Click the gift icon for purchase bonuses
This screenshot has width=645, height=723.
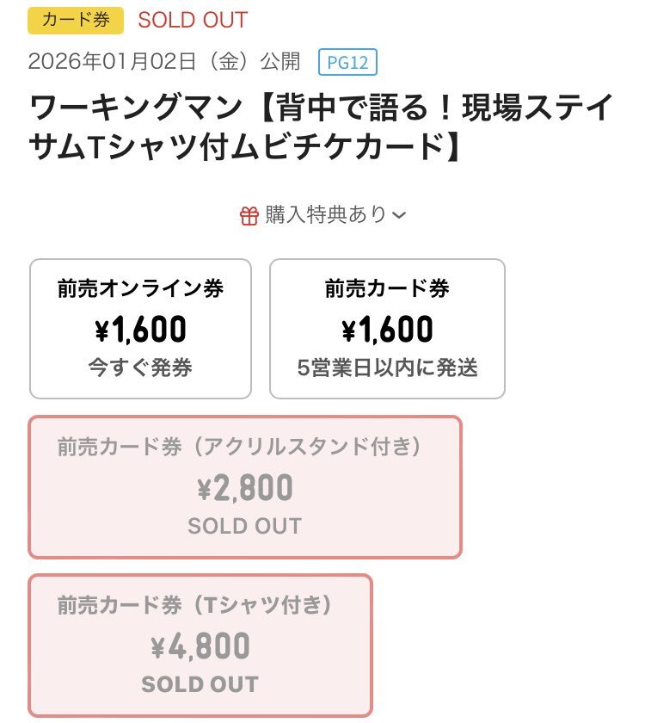pyautogui.click(x=249, y=215)
